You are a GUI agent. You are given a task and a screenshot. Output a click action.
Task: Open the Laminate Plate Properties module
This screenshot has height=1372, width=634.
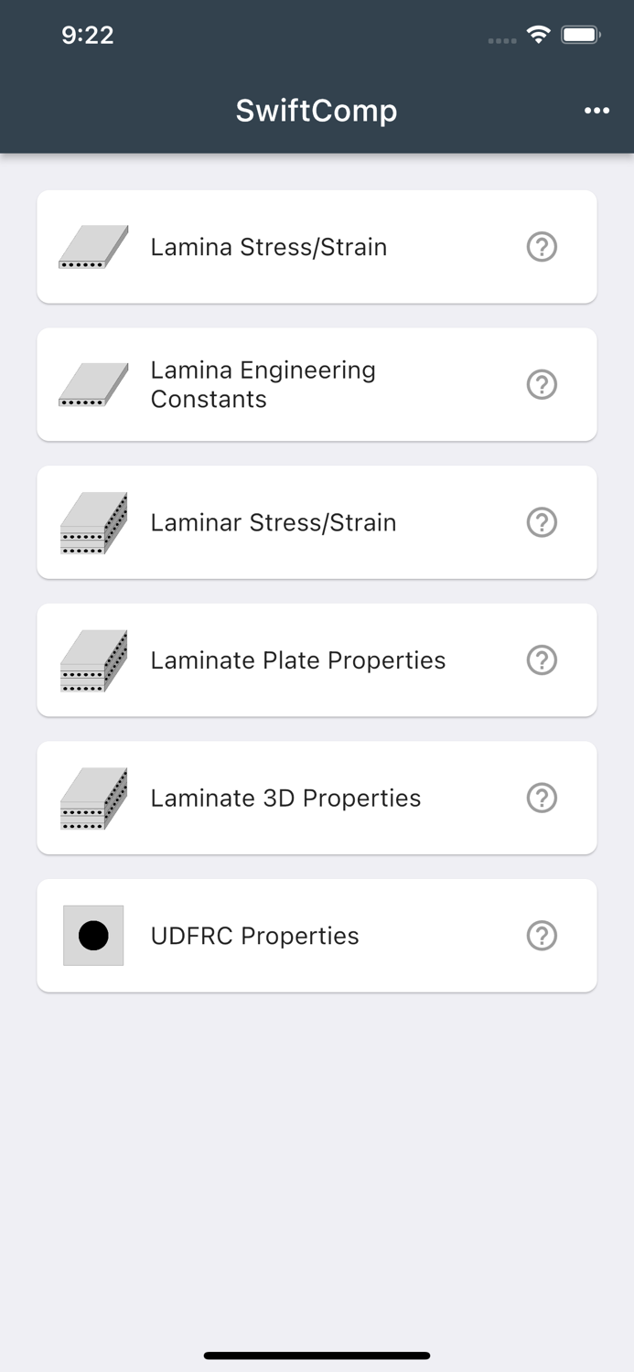click(x=317, y=659)
